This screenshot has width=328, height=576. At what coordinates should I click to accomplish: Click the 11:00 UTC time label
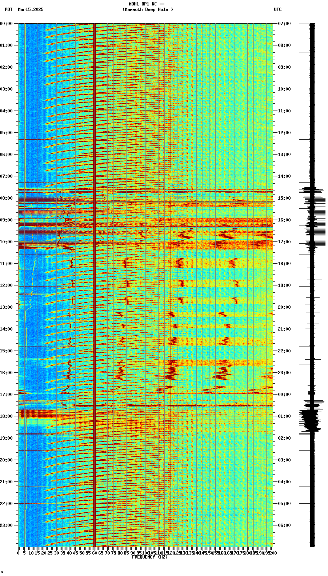point(284,111)
